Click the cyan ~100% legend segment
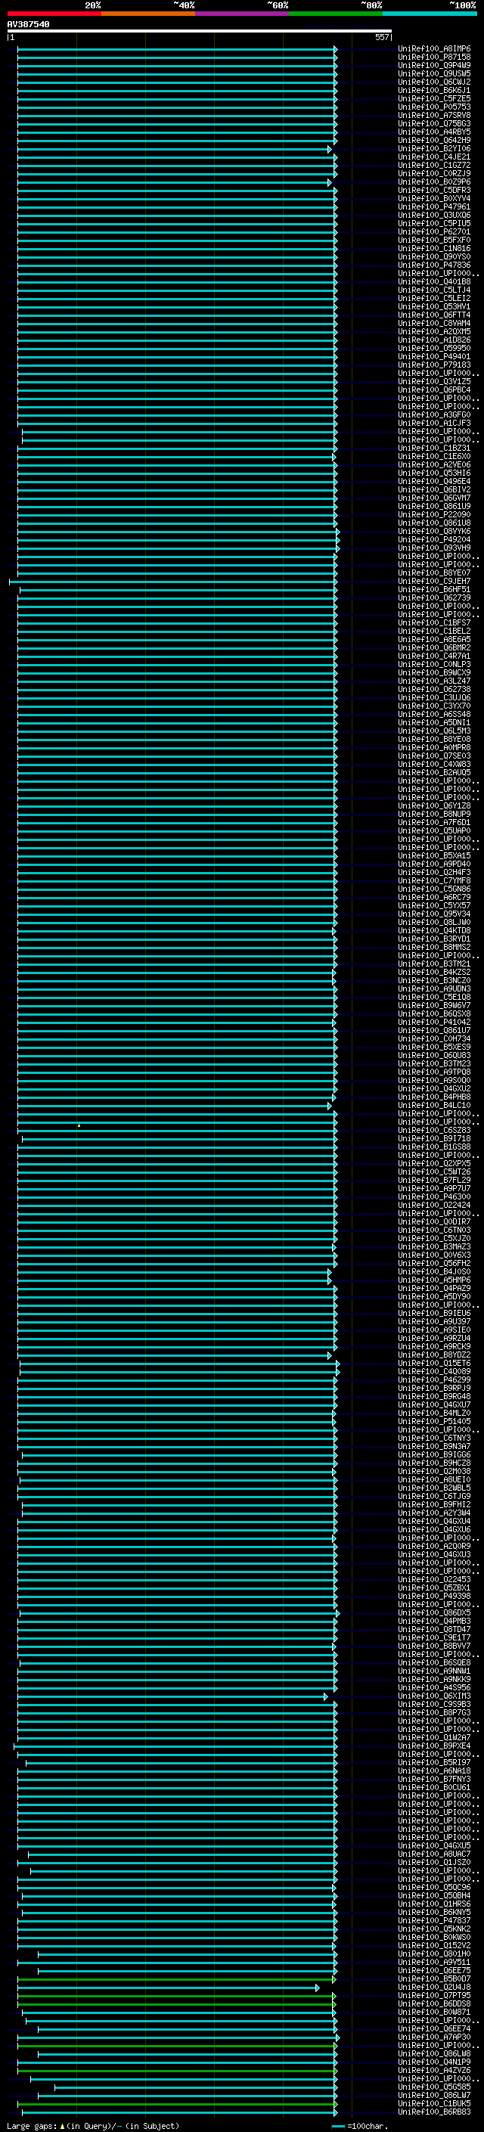Image resolution: width=484 pixels, height=2132 pixels. pos(430,14)
